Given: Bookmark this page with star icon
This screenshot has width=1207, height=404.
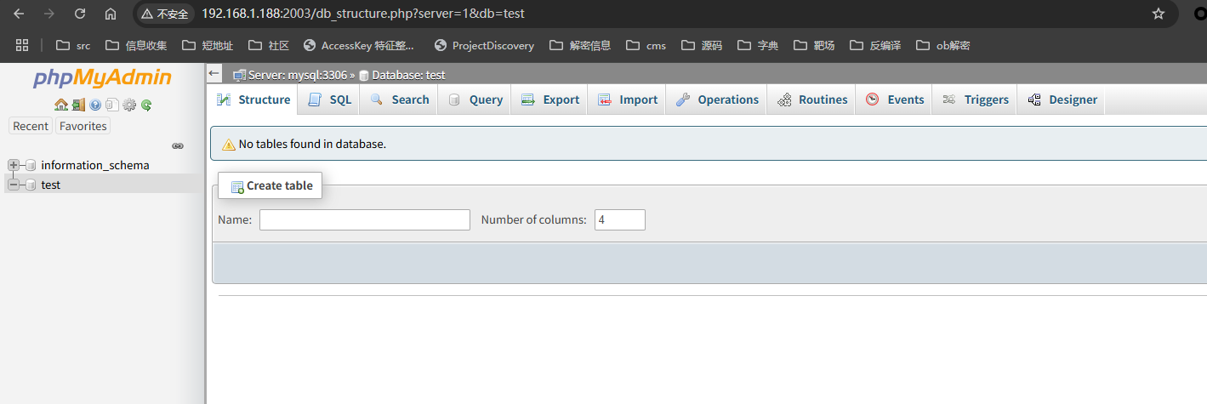Looking at the screenshot, I should (1158, 14).
